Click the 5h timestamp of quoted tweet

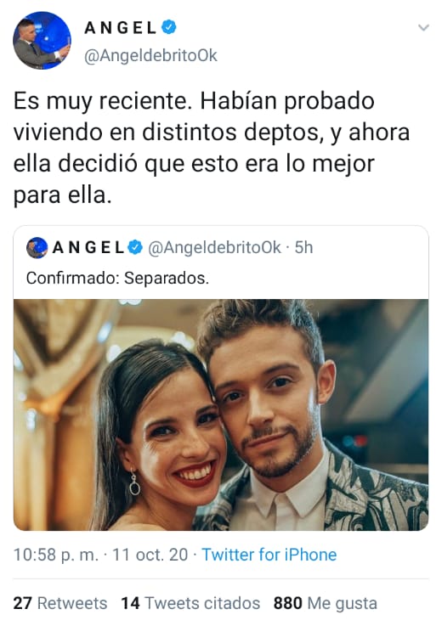click(303, 247)
